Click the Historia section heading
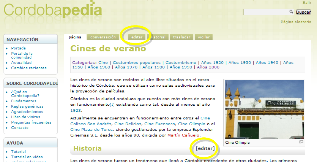The width and height of the screenshot is (317, 162). click(87, 148)
